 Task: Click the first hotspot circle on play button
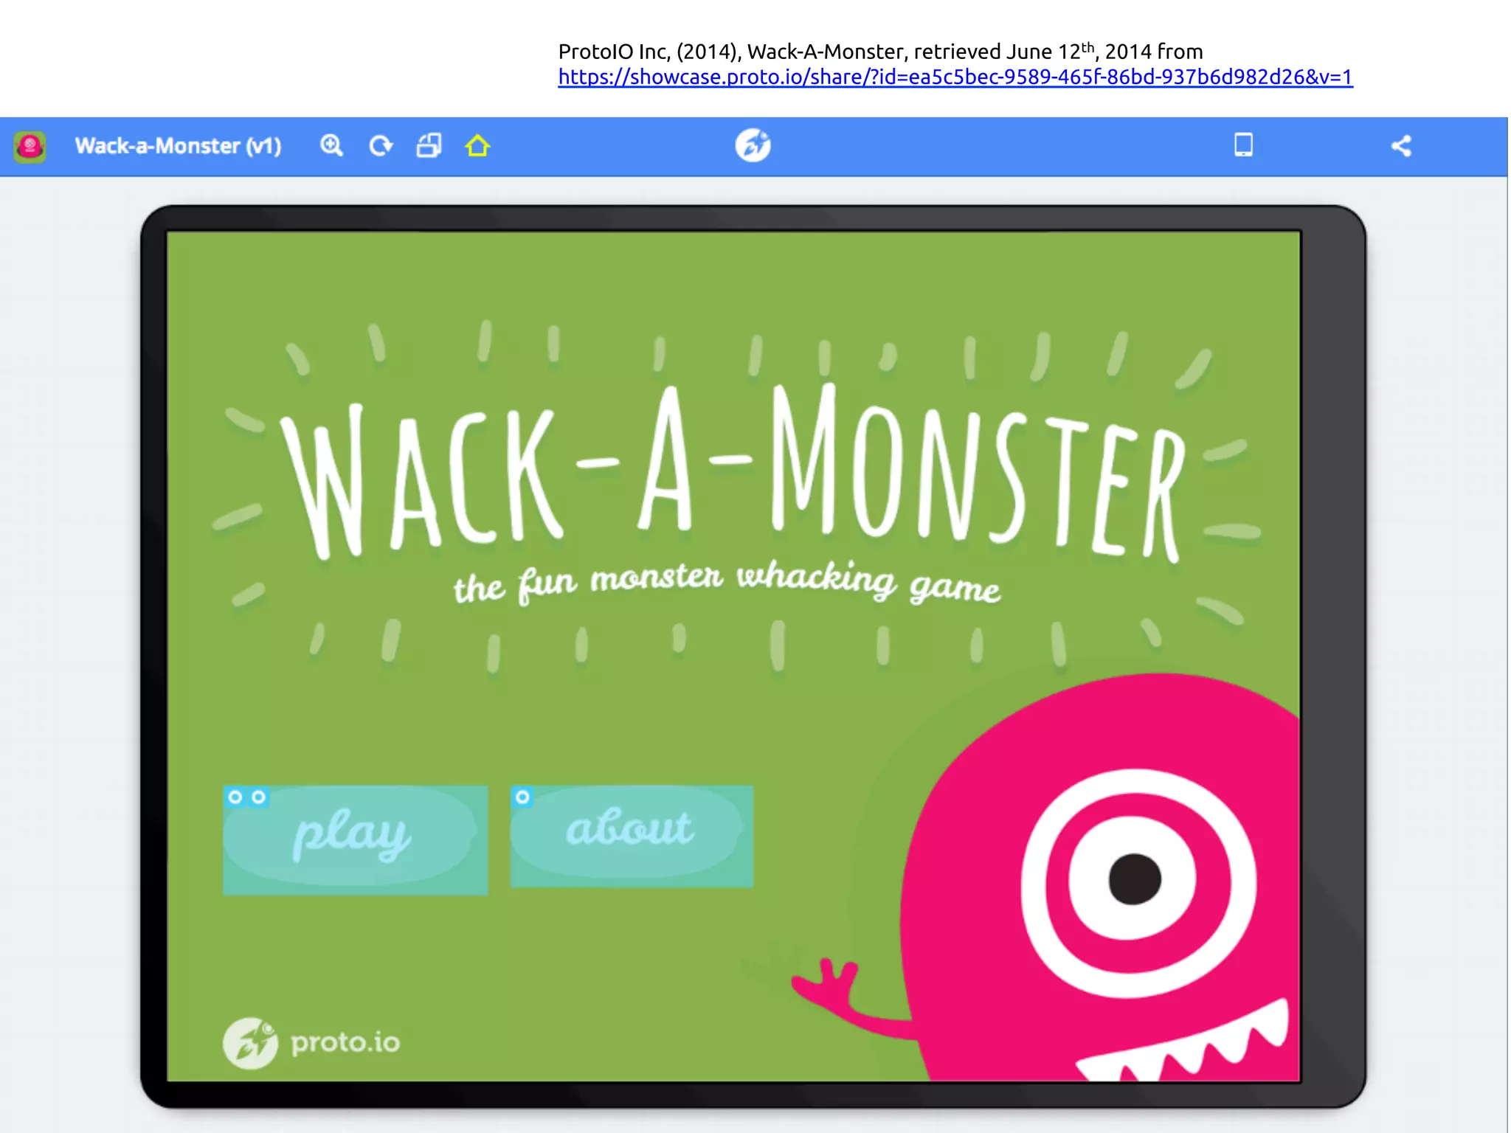(235, 797)
